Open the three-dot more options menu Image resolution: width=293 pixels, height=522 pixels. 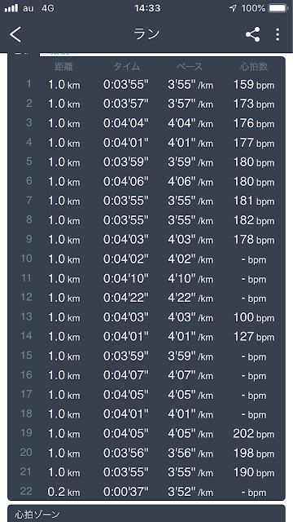coord(278,34)
